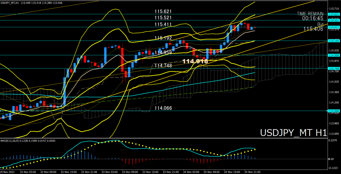Click the 23 Nov 09:00 time axis label
This screenshot has height=174, width=341.
(x=131, y=172)
